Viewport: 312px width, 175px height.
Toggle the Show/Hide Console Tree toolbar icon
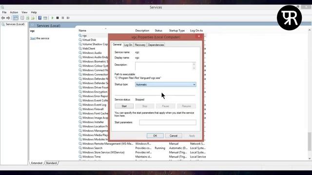click(16, 18)
